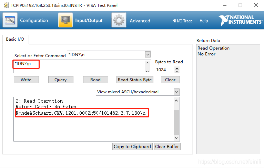264x168 pixels.
Task: Click Copy to Clipboard button
Action: click(132, 146)
